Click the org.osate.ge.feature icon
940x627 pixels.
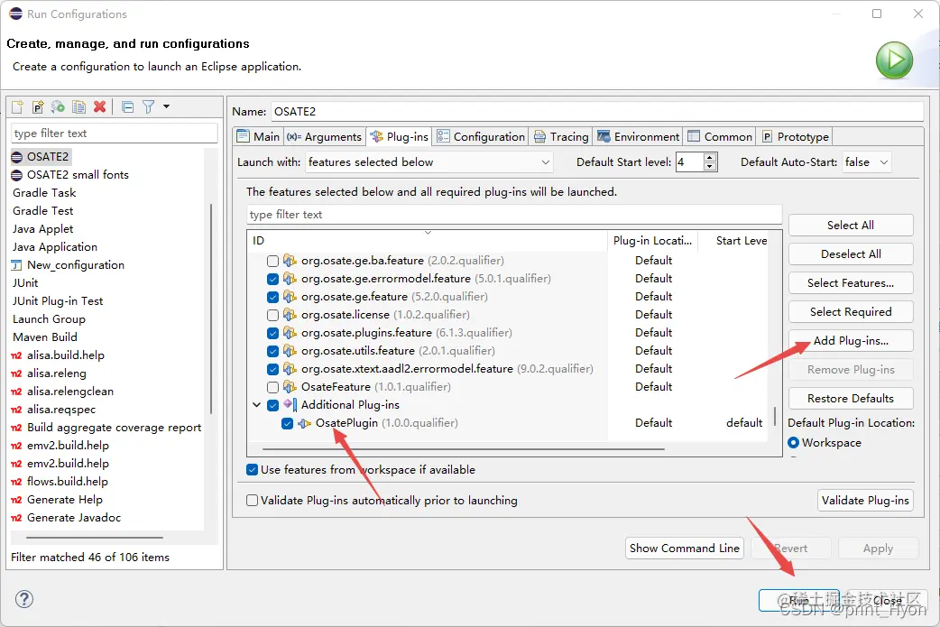(x=290, y=297)
